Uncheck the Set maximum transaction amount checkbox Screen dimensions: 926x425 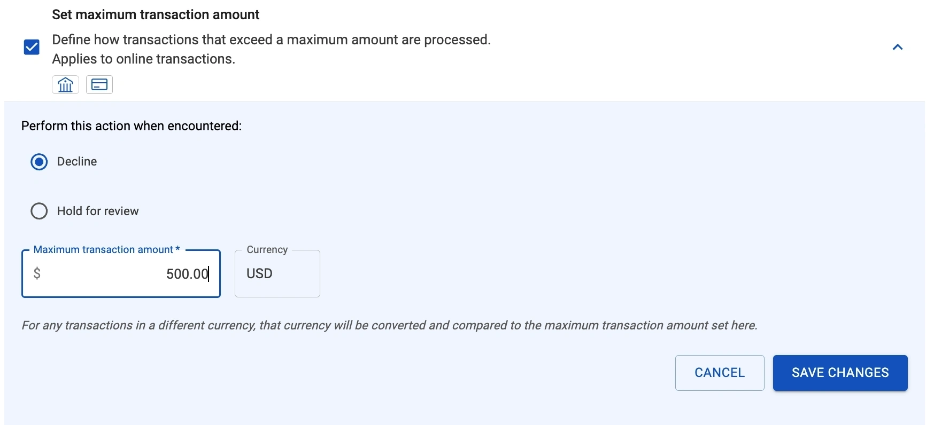(x=32, y=47)
